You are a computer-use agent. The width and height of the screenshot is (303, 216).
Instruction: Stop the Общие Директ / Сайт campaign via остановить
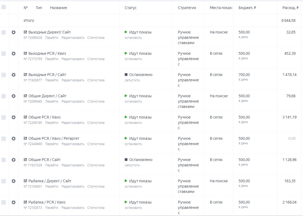[x=133, y=101]
